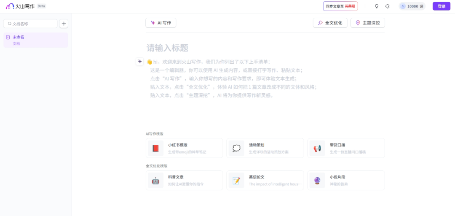Viewport: 455px width, 216px height.
Task: Click the AI写作模版 section label
Action: pos(154,134)
